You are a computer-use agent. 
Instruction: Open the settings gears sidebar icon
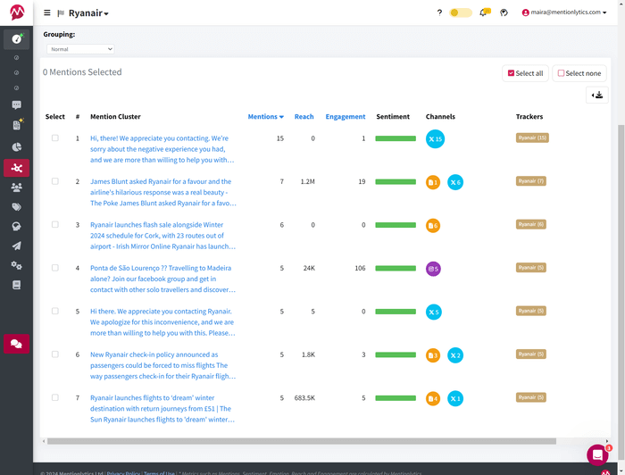tap(17, 265)
